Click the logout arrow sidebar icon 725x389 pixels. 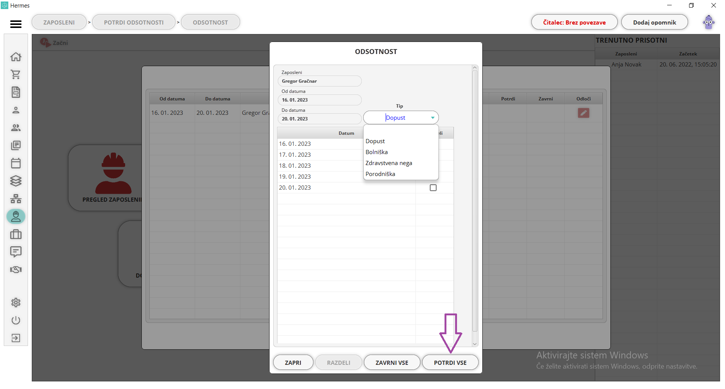(x=16, y=338)
